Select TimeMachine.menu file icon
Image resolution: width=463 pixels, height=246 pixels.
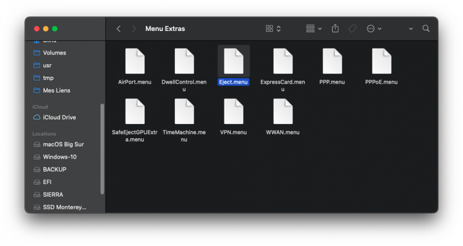184,111
